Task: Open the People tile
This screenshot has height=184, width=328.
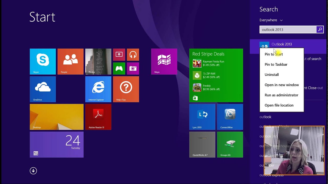Action: pyautogui.click(x=70, y=62)
